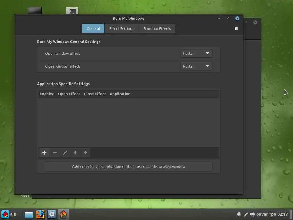This screenshot has height=220, width=293.
Task: Minimize the Burn My Windows window
Action: 219,18
